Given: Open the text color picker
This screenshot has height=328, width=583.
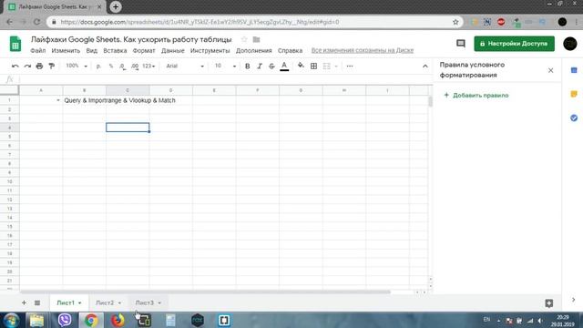Looking at the screenshot, I should [284, 67].
